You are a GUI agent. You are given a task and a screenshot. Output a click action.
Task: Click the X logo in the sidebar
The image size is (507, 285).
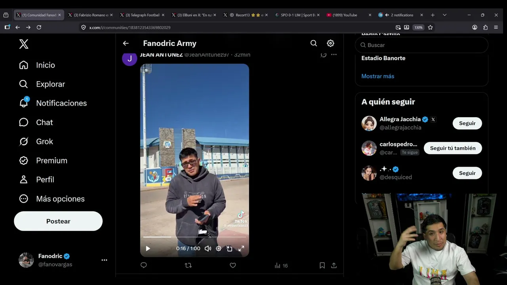click(x=24, y=44)
